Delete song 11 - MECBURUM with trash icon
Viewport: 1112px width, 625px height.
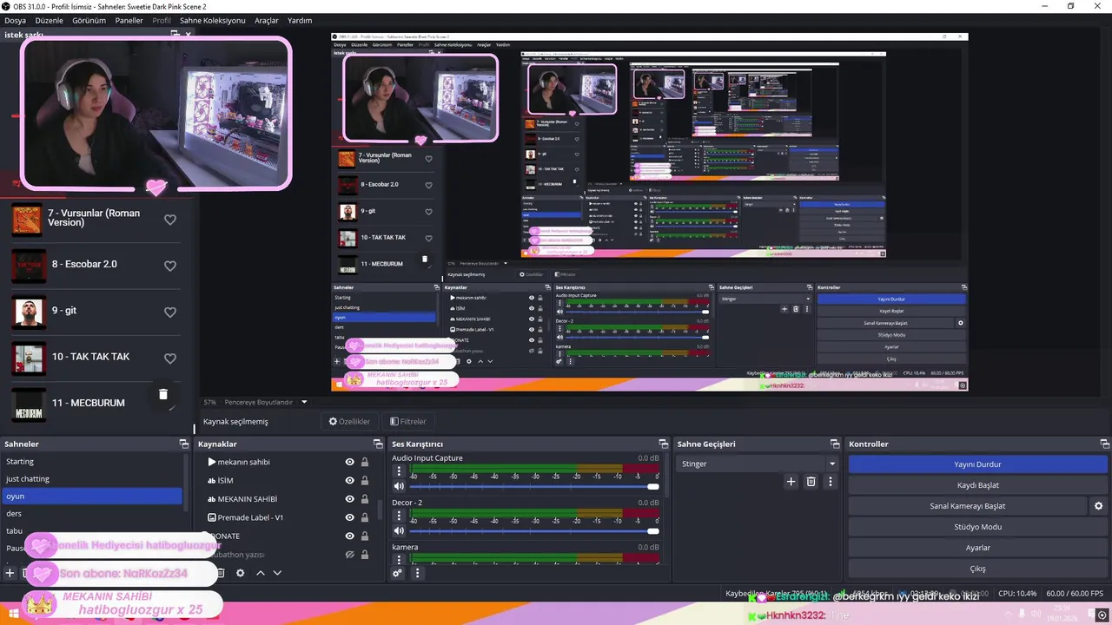(162, 394)
